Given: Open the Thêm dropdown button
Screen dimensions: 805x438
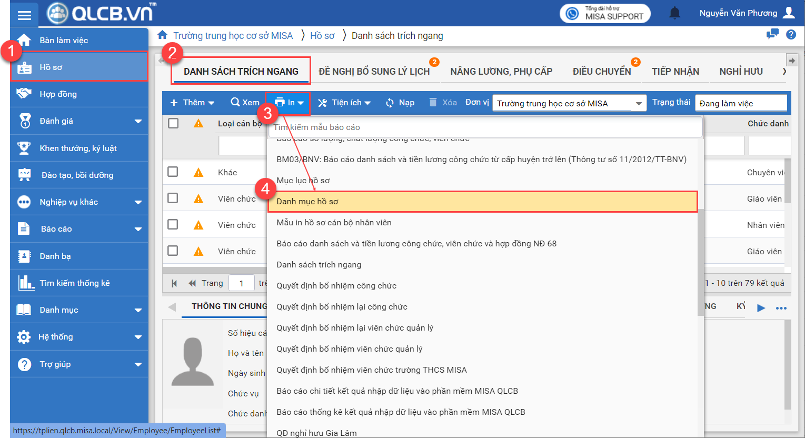Looking at the screenshot, I should pos(192,103).
